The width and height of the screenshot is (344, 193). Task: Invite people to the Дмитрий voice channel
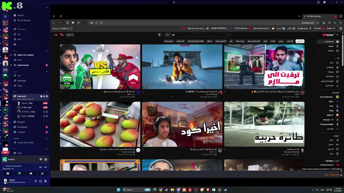click(44, 96)
